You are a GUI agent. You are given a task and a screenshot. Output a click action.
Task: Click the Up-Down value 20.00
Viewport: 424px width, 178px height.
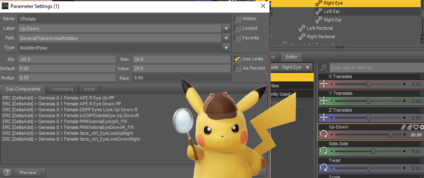(416, 135)
